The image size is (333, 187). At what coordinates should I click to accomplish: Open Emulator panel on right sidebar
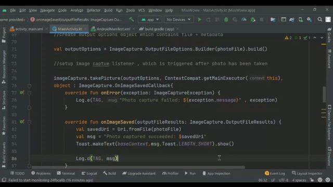pyautogui.click(x=329, y=157)
